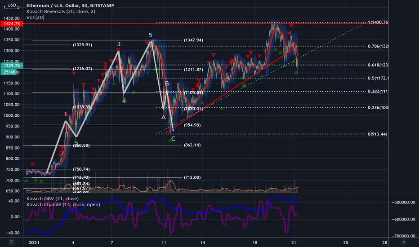Select the (1347.94) level label
The height and width of the screenshot is (247, 419).
[x=193, y=40]
